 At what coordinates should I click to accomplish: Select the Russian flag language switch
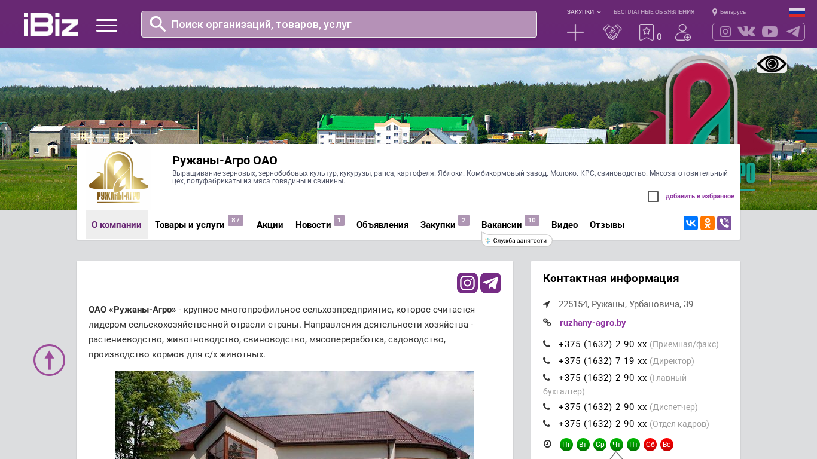pos(796,12)
